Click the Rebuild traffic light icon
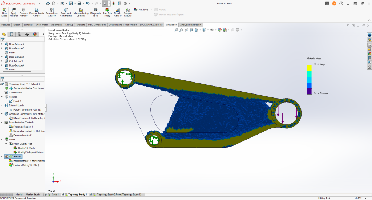This screenshot has width=372, height=200. pyautogui.click(x=113, y=4)
